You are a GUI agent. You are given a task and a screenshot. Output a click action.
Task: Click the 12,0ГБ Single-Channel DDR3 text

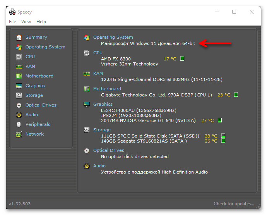click(x=162, y=79)
